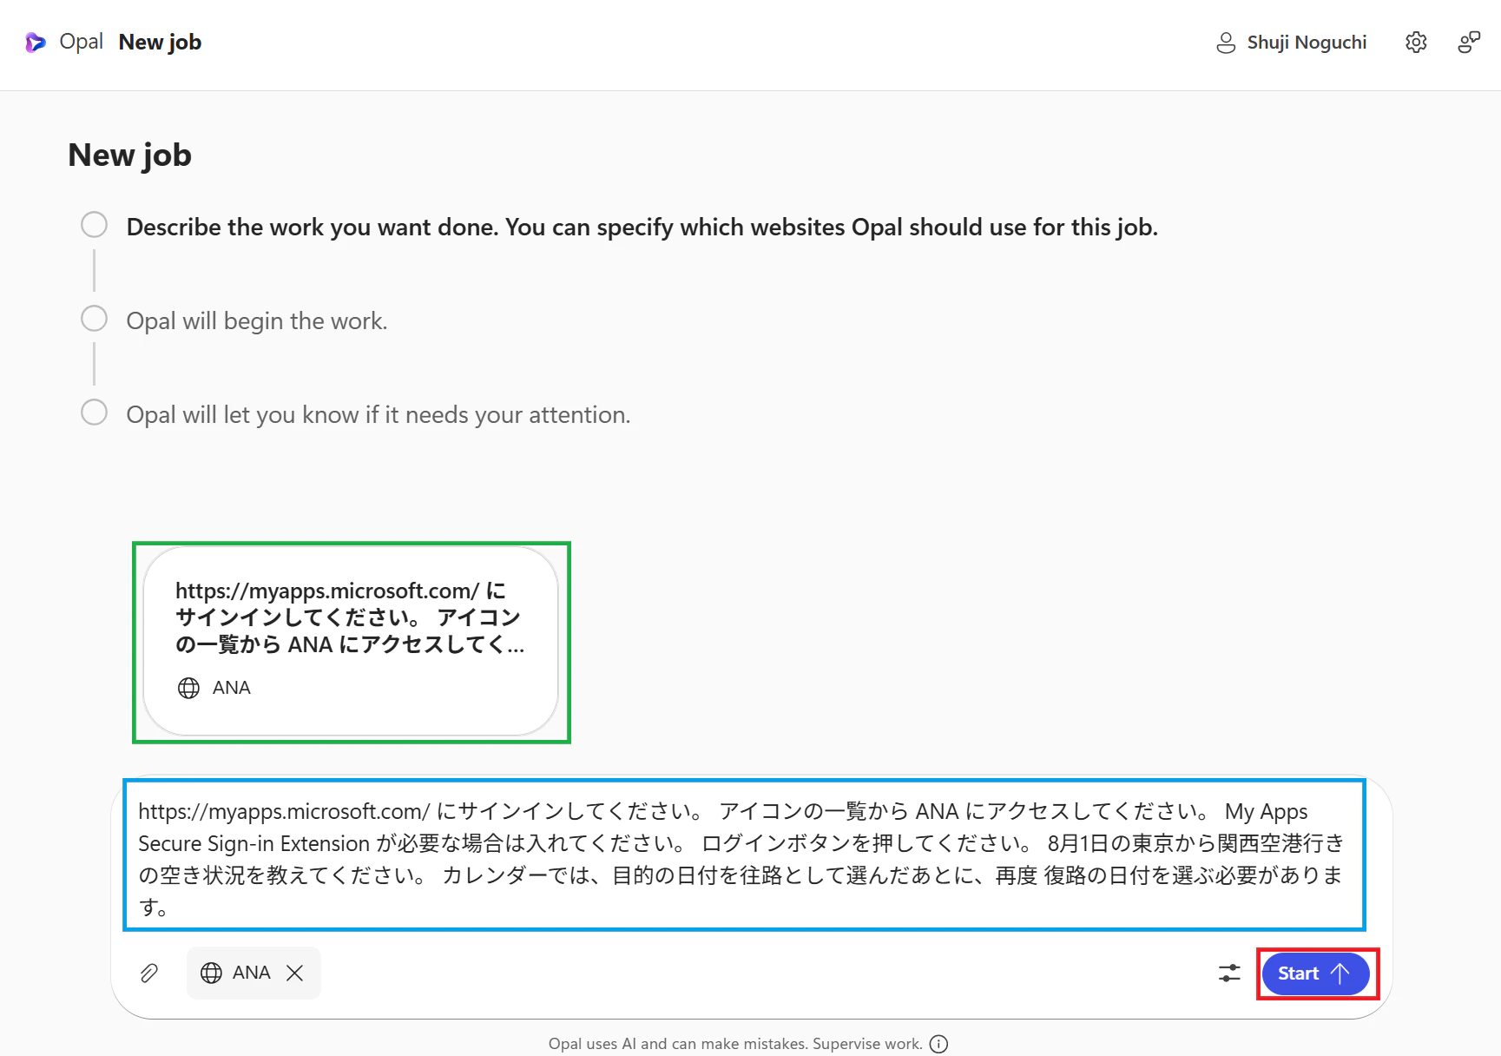Screen dimensions: 1501x1056
Task: Click the step circle beside 'needs your attention'
Action: [94, 412]
